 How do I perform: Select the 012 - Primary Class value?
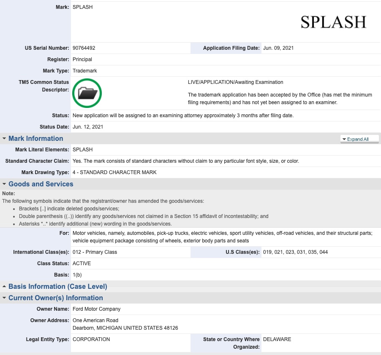[95, 252]
